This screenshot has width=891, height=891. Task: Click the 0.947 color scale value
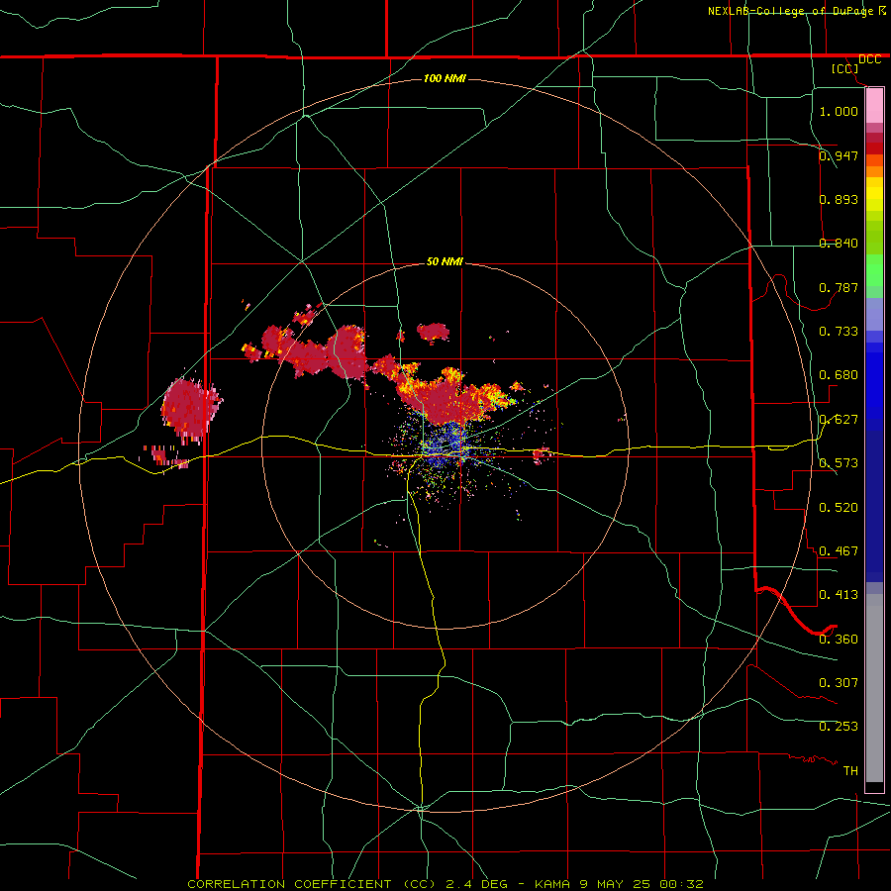pos(839,155)
